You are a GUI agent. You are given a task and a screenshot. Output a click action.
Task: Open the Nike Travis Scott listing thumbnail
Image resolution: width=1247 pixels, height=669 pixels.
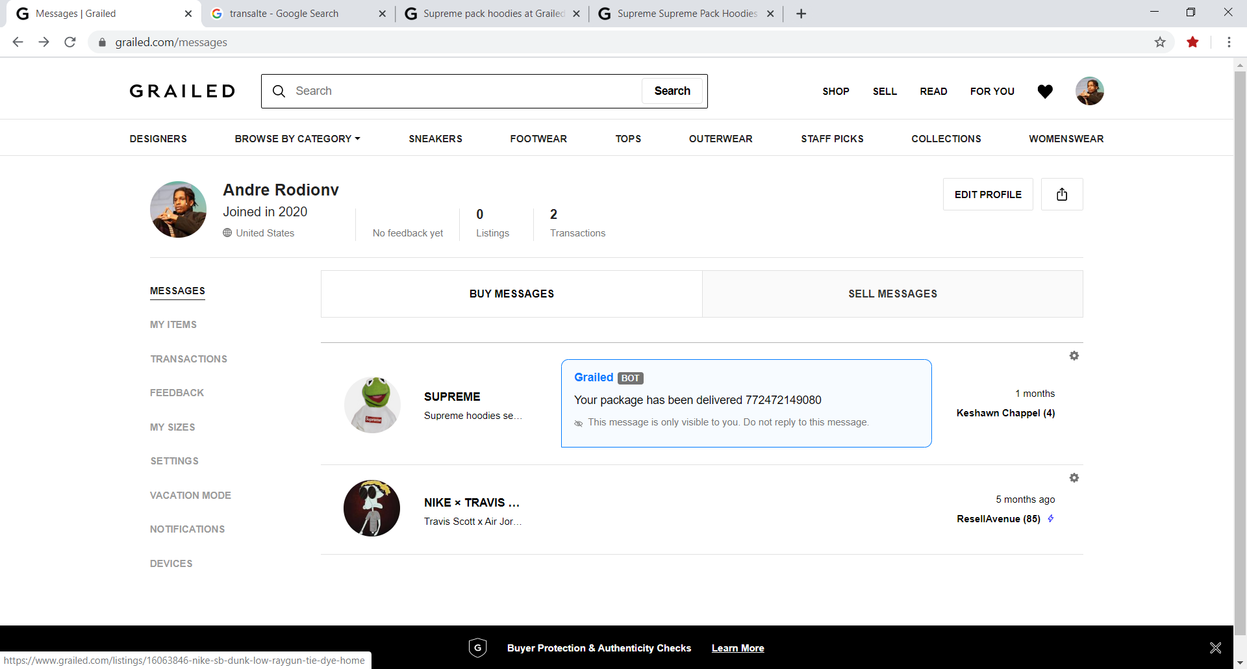point(372,508)
